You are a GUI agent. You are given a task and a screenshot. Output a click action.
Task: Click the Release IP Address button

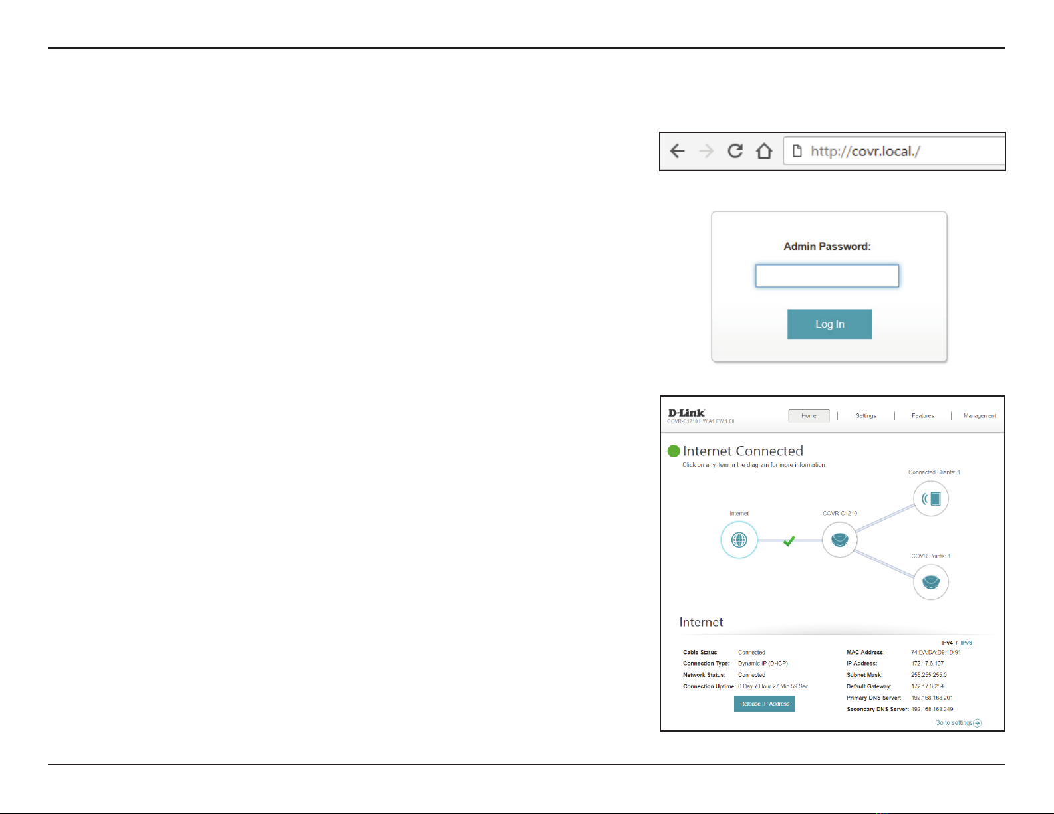pyautogui.click(x=765, y=704)
